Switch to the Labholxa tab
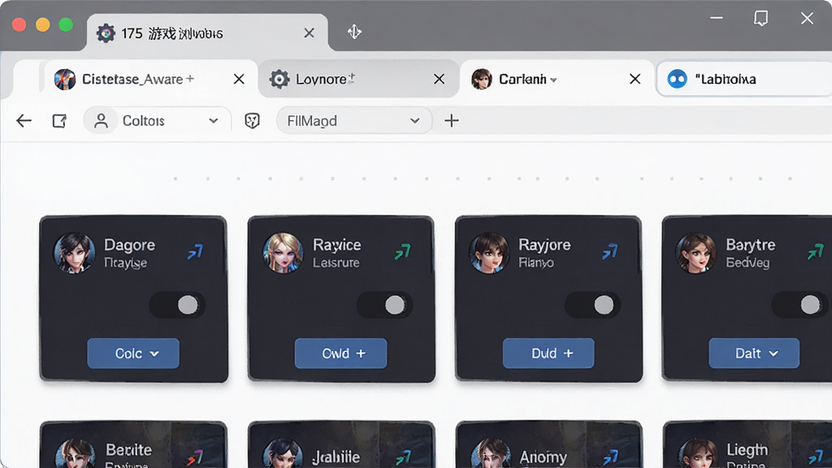 (744, 79)
